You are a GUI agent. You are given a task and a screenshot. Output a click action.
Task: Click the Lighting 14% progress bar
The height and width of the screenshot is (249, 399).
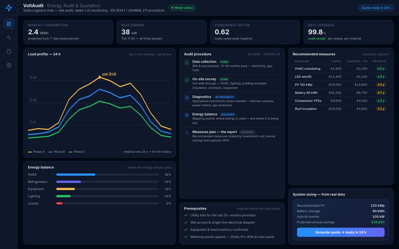(108, 196)
